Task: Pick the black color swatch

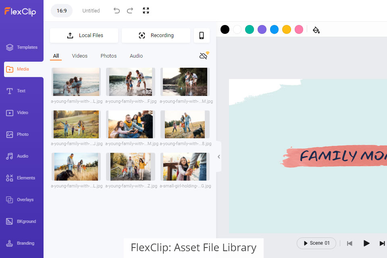Action: point(225,29)
